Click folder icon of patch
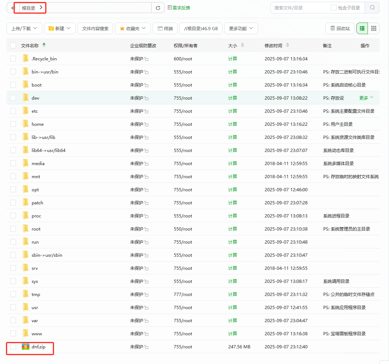 (25, 203)
